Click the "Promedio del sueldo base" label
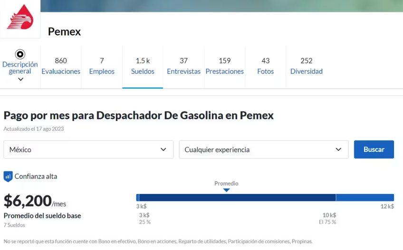This screenshot has width=403, height=250. (42, 215)
